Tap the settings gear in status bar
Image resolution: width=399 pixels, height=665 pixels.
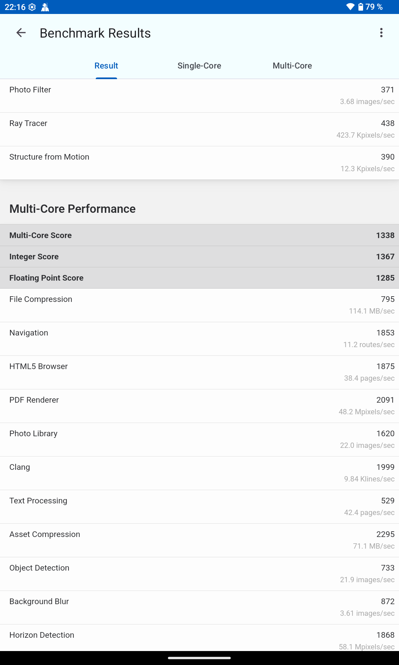[32, 7]
